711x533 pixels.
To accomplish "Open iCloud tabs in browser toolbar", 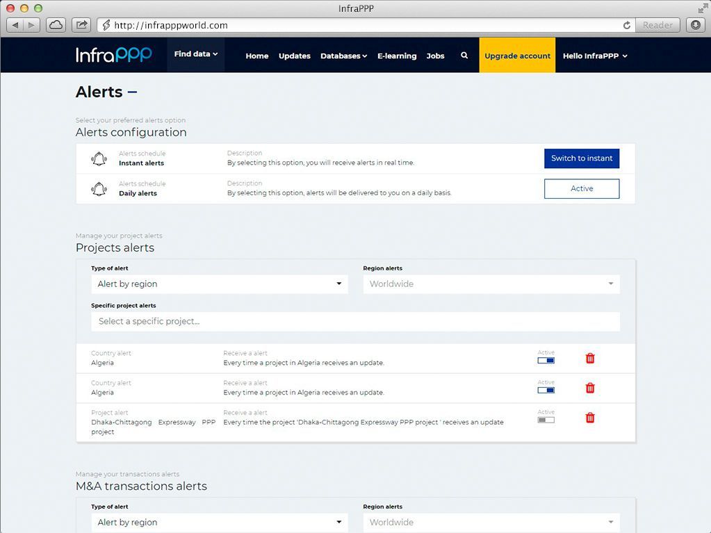I will (56, 25).
